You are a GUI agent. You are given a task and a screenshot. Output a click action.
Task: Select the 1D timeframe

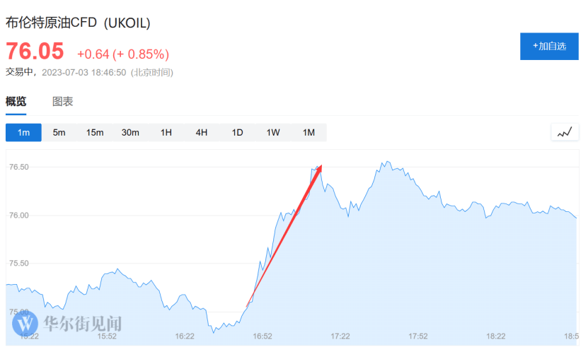(238, 132)
